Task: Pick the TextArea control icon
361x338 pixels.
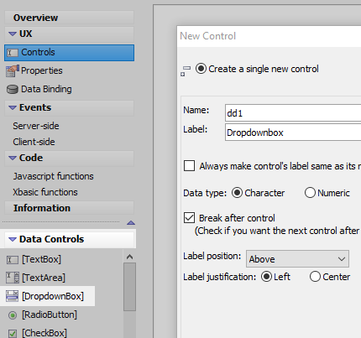Action: [13, 278]
